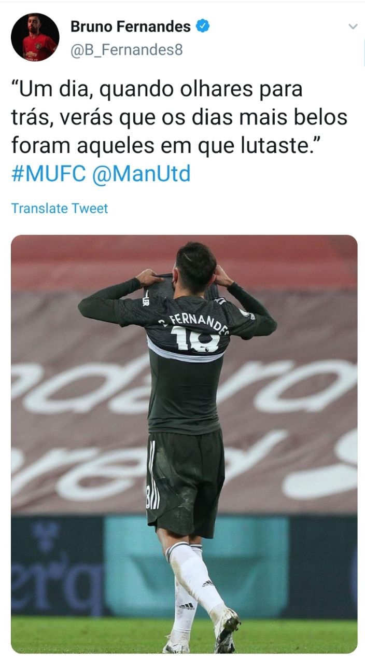The image size is (365, 664).
Task: Click the number 18 on the jersey
Action: (x=195, y=340)
